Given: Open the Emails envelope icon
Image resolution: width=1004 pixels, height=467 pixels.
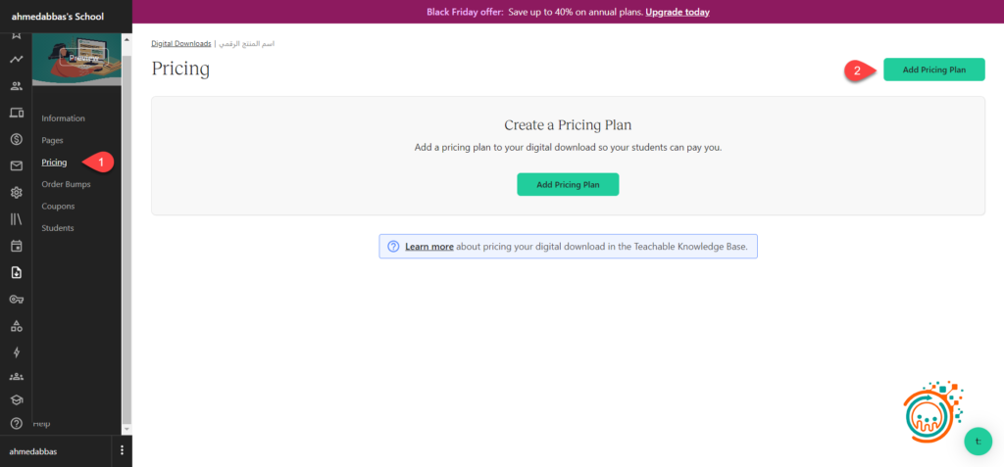Looking at the screenshot, I should (17, 165).
